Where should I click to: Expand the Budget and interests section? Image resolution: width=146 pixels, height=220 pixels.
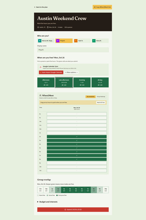click(47, 202)
